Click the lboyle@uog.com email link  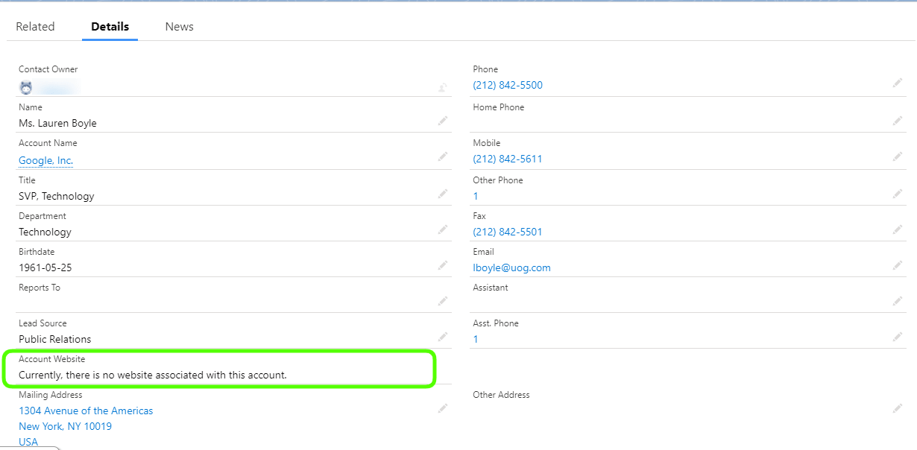click(511, 267)
